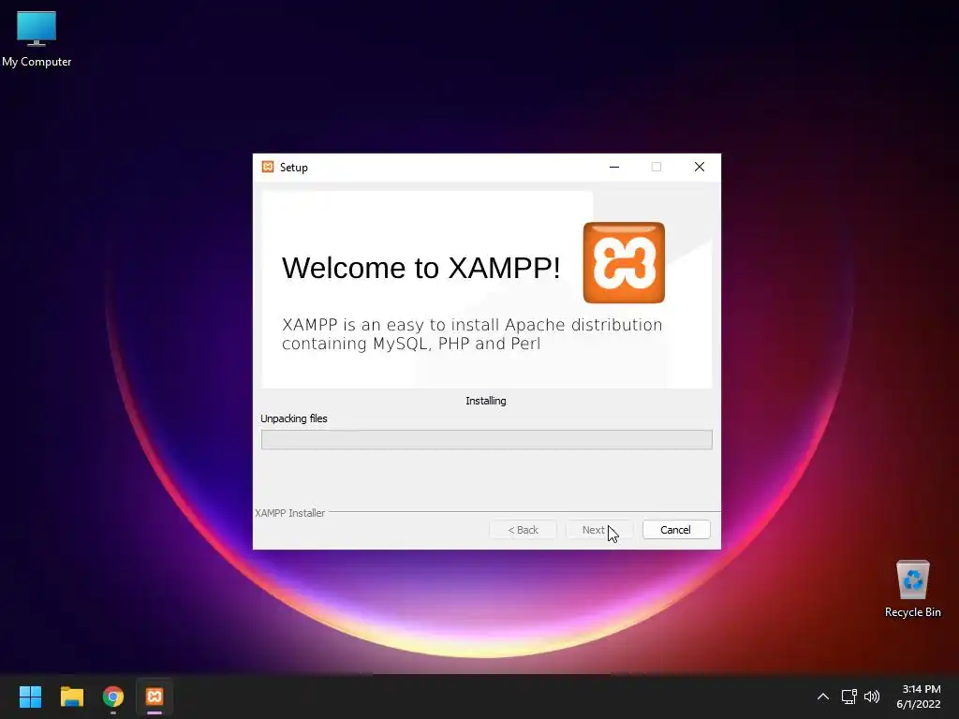Image resolution: width=959 pixels, height=719 pixels.
Task: Close the Setup window
Action: click(x=700, y=167)
